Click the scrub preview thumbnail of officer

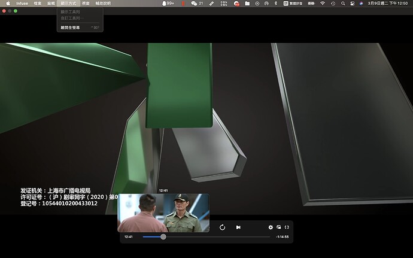(163, 213)
